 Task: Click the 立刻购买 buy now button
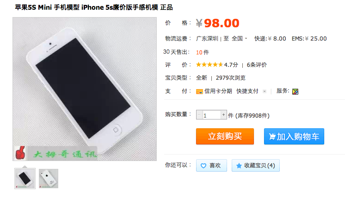click(x=225, y=136)
